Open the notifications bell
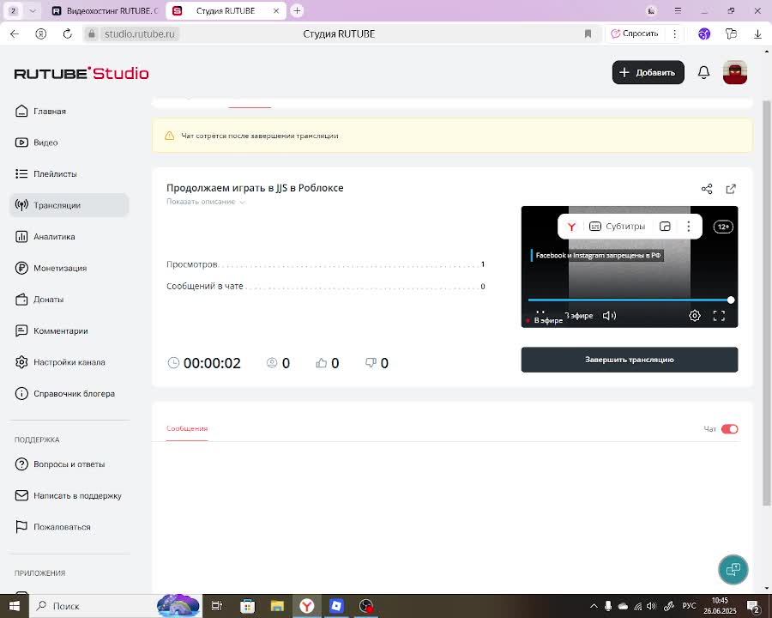This screenshot has width=772, height=618. [703, 72]
